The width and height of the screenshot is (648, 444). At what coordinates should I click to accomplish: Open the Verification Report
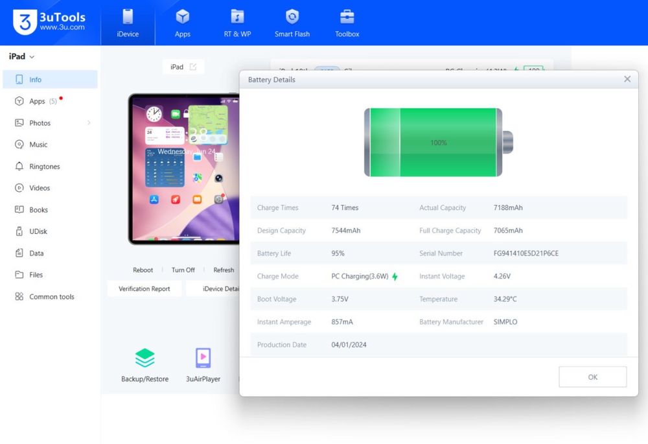pyautogui.click(x=145, y=288)
